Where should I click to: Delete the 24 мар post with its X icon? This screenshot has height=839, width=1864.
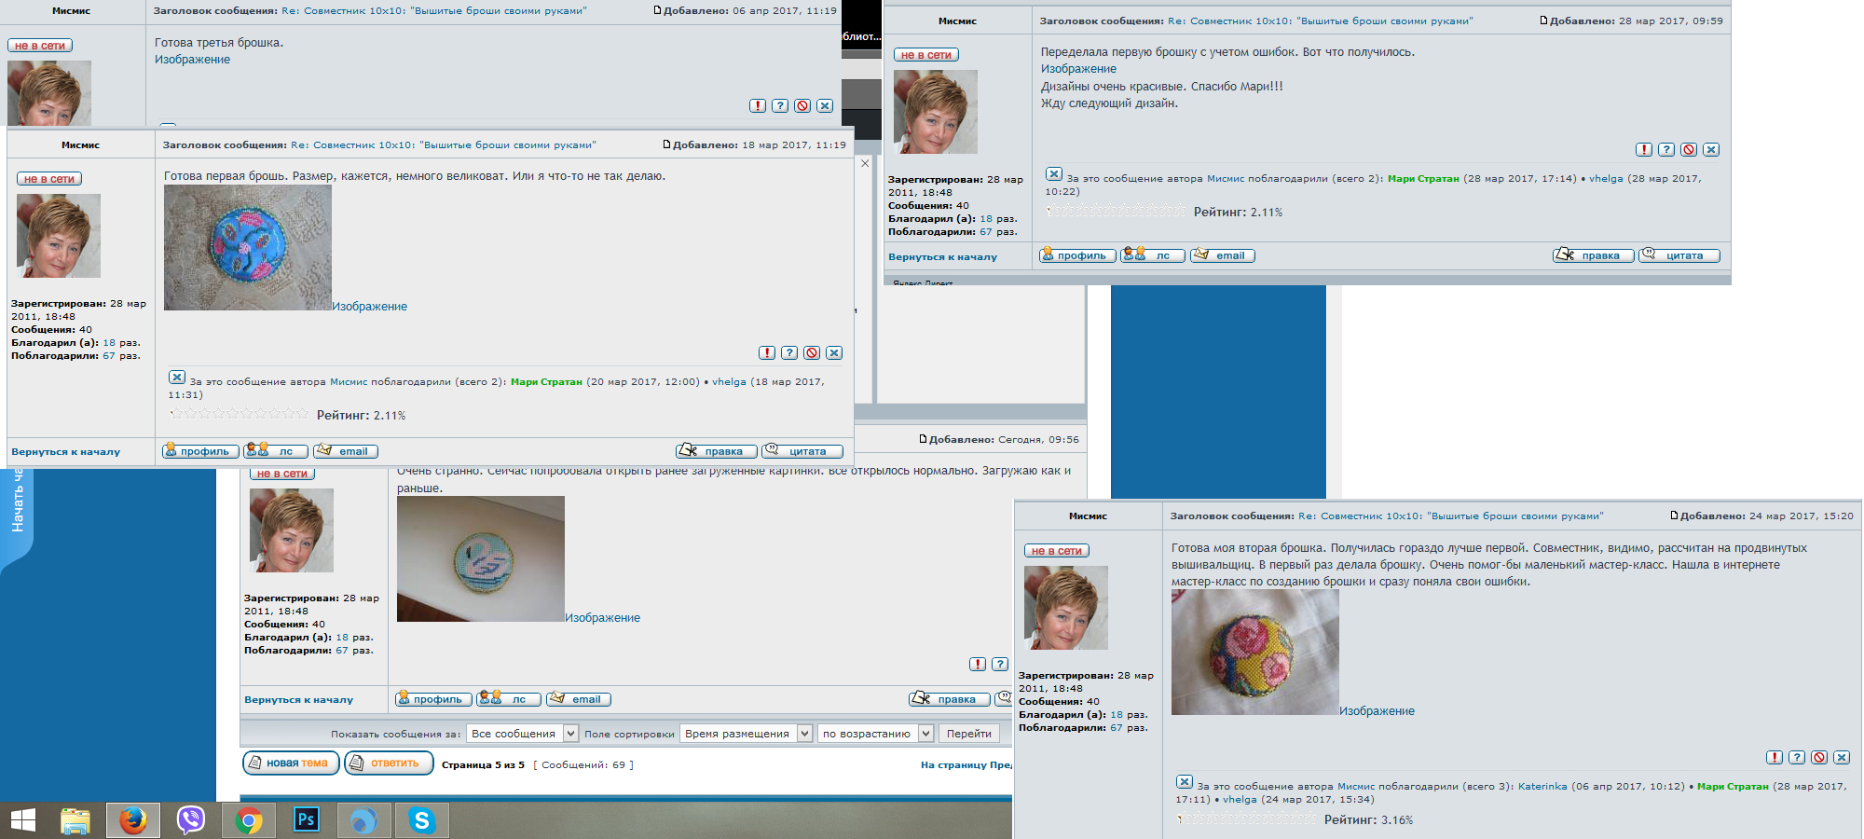point(1842,758)
